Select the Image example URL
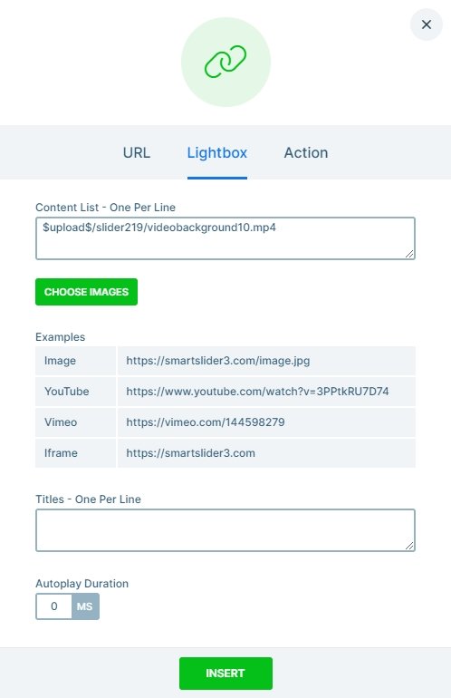 tap(218, 361)
